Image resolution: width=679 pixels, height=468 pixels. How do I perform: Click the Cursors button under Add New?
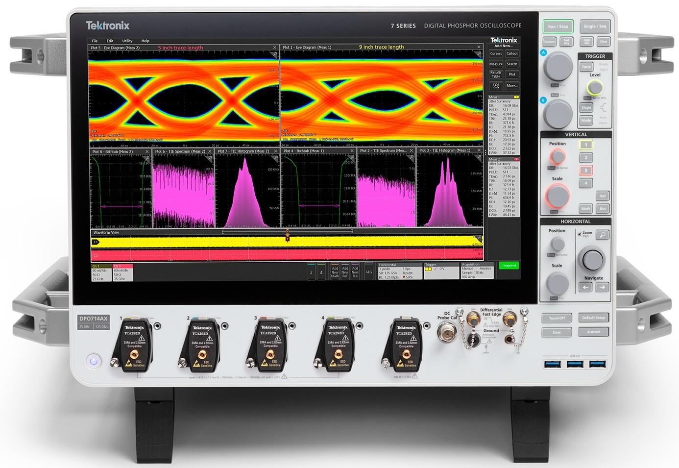496,53
